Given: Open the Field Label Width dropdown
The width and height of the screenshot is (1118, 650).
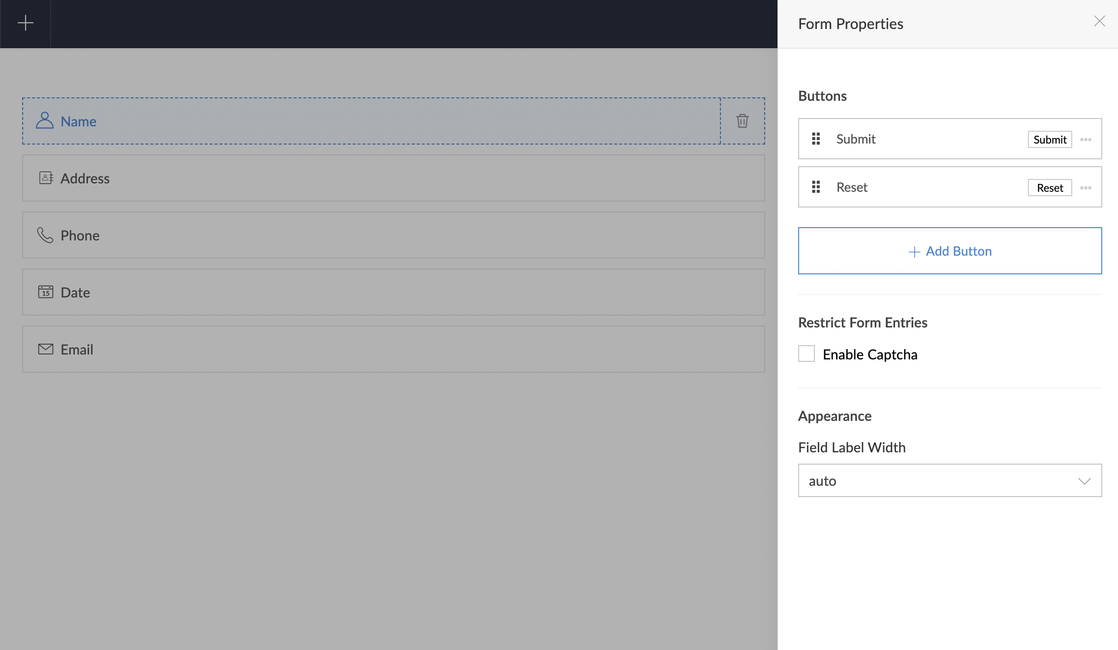Looking at the screenshot, I should (x=950, y=480).
